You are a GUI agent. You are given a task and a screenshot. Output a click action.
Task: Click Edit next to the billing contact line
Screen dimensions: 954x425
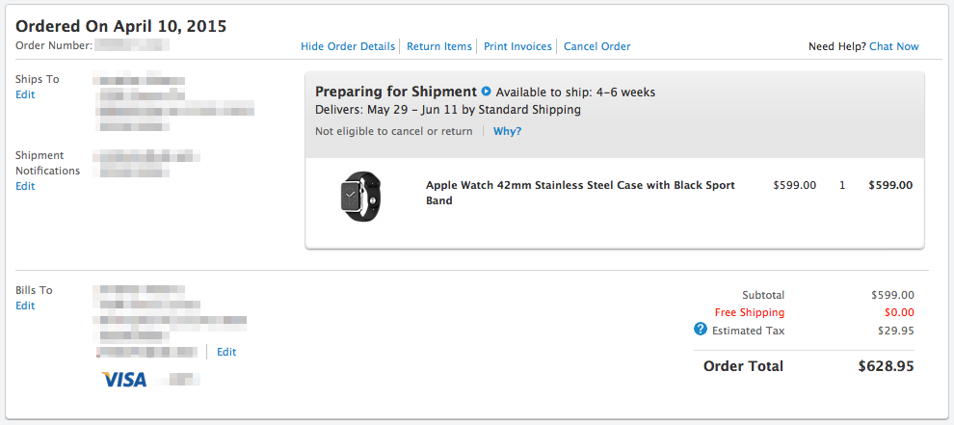click(x=226, y=352)
